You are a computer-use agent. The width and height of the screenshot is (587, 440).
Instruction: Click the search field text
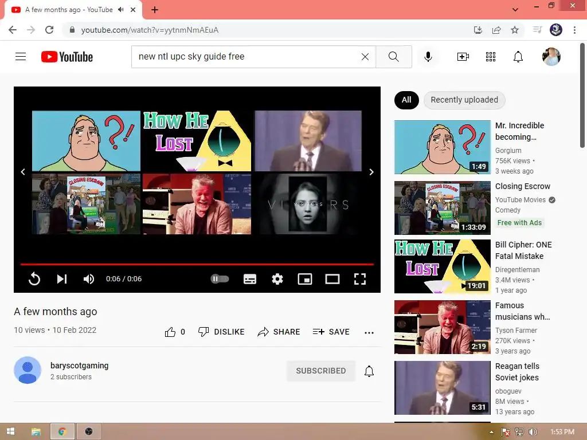click(x=191, y=57)
